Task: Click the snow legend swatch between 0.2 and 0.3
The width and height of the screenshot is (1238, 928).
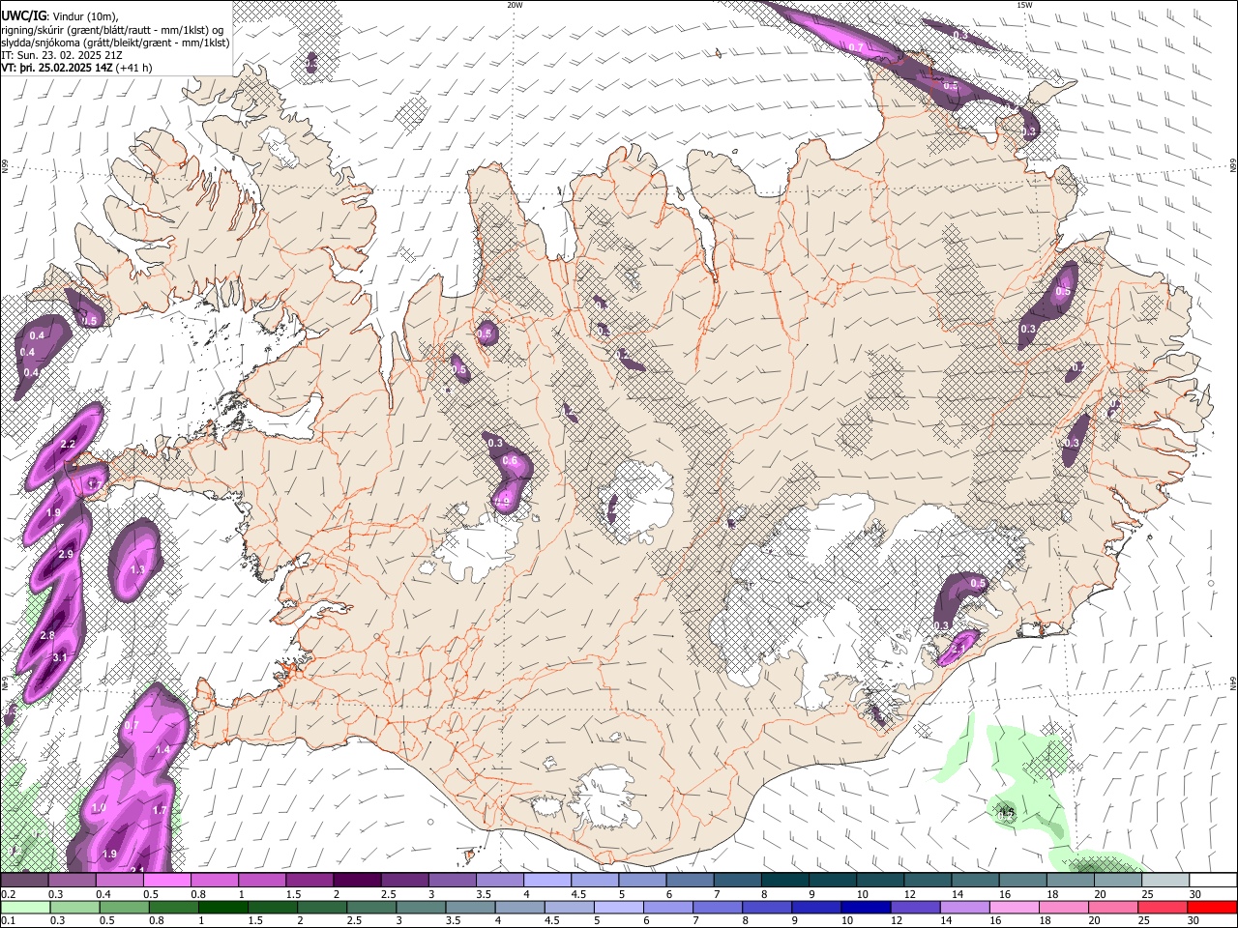Action: (x=24, y=881)
